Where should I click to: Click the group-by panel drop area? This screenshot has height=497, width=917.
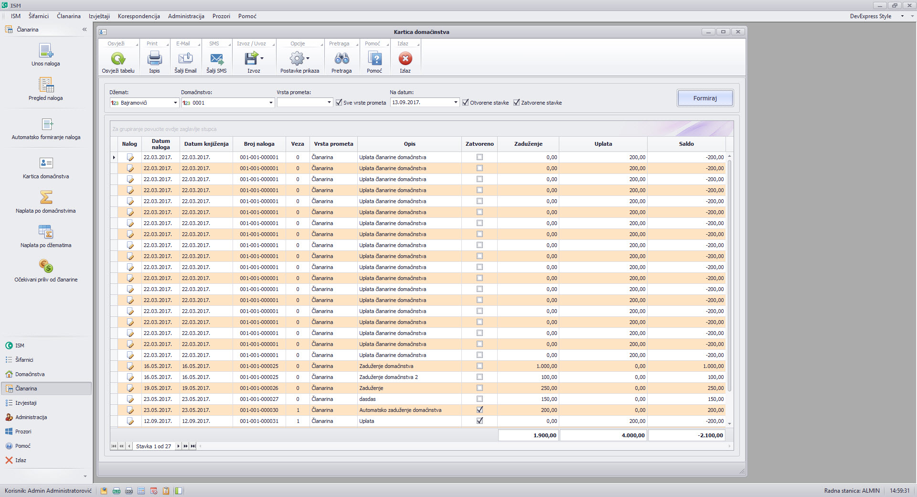pos(422,129)
